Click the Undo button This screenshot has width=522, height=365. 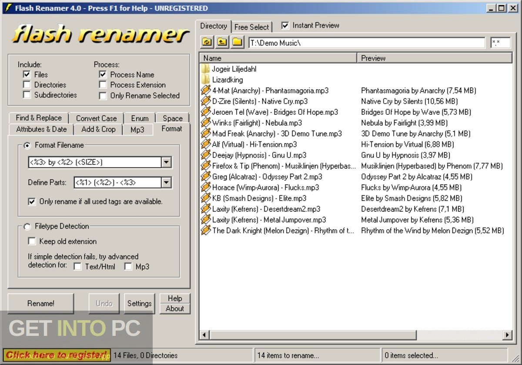coord(104,304)
